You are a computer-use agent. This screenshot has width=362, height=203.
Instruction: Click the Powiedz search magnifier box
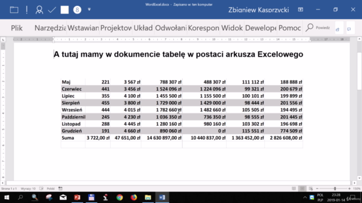[x=318, y=28]
